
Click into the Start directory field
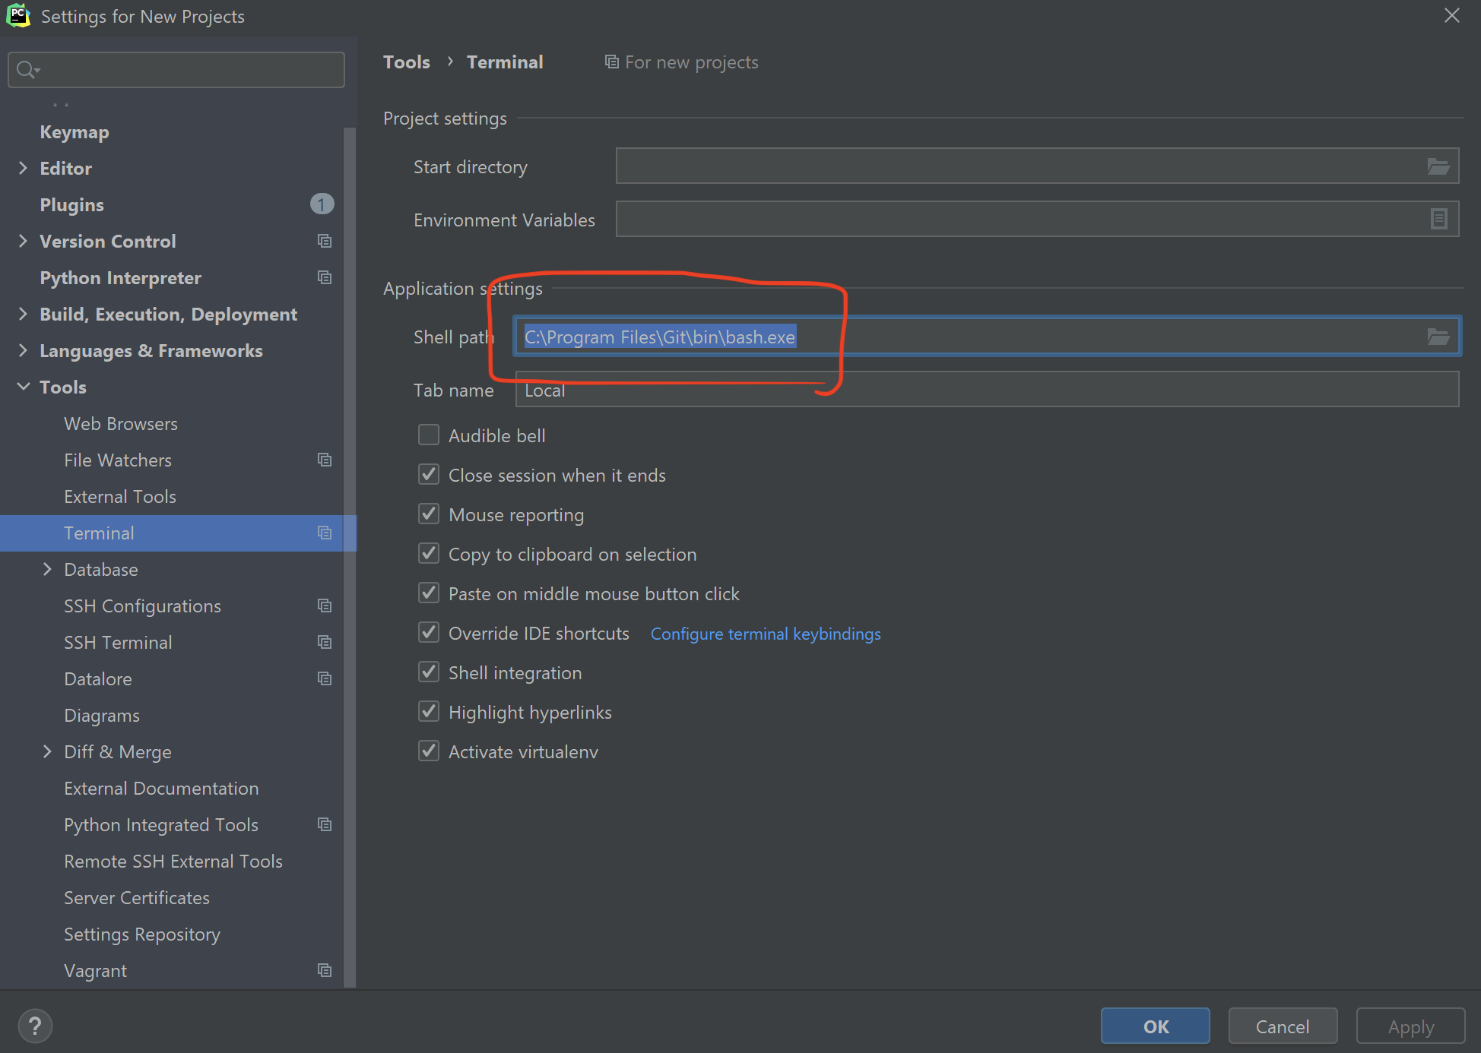[x=1037, y=166]
